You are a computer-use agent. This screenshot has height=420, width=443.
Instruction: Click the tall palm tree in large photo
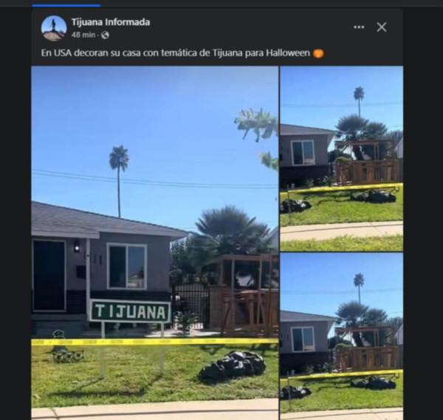pos(119,181)
